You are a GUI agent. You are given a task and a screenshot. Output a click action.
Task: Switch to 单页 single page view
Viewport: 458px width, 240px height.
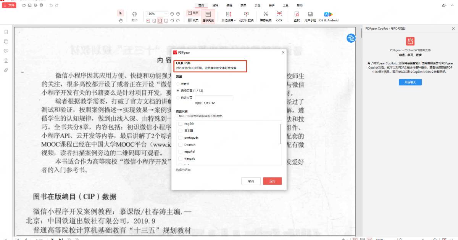tap(193, 13)
